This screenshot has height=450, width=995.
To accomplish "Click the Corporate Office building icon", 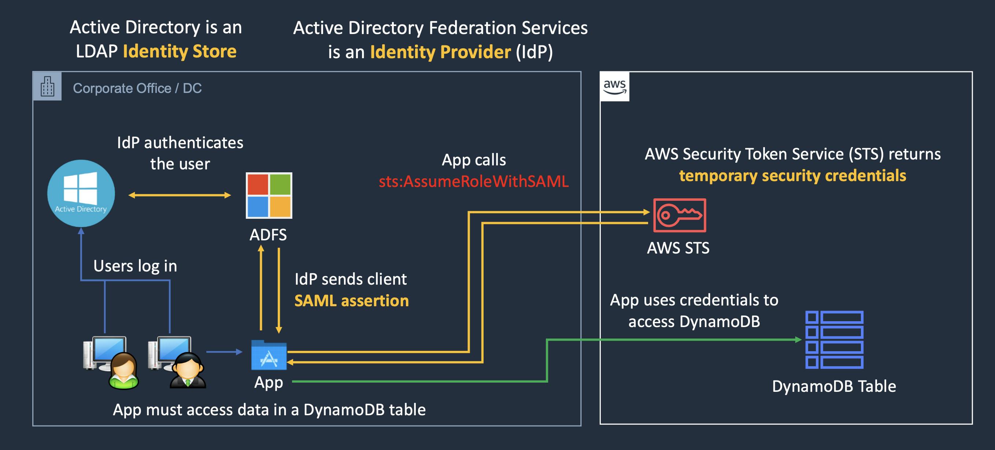I will [x=48, y=86].
